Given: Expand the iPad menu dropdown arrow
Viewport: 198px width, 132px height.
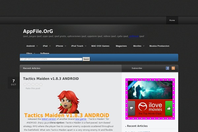Looking at the screenshot, I should tap(50, 46).
